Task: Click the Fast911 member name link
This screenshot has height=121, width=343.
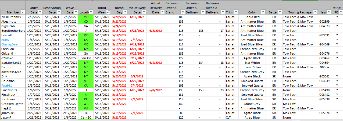Action: coord(6,86)
